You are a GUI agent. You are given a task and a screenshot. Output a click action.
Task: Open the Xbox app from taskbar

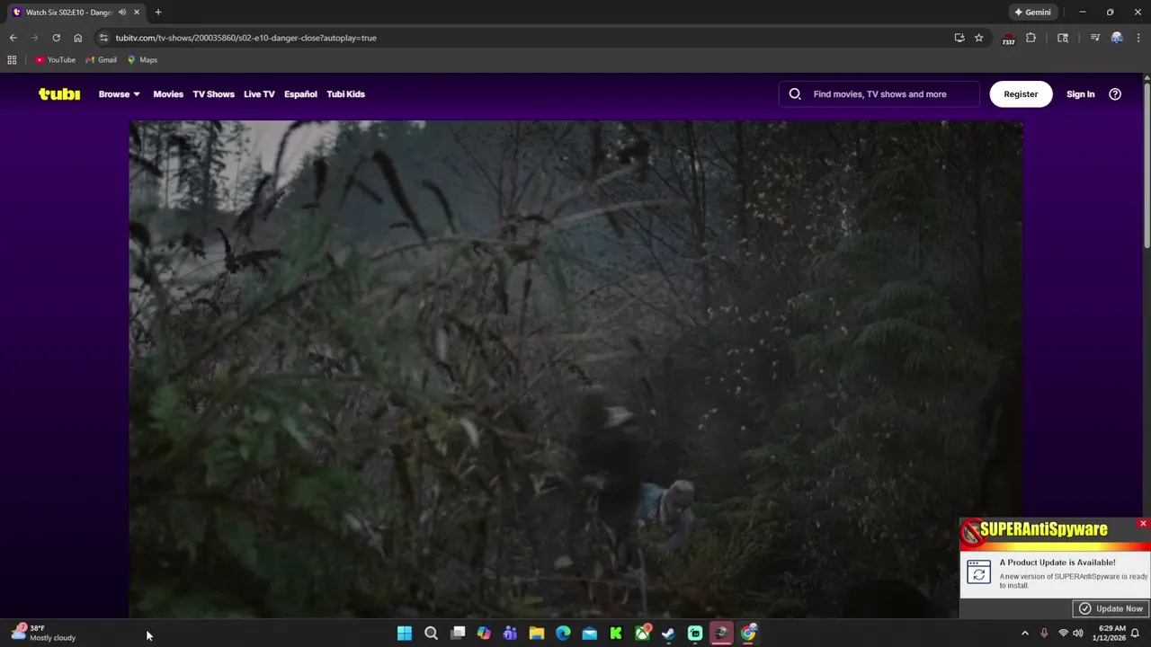pyautogui.click(x=642, y=634)
